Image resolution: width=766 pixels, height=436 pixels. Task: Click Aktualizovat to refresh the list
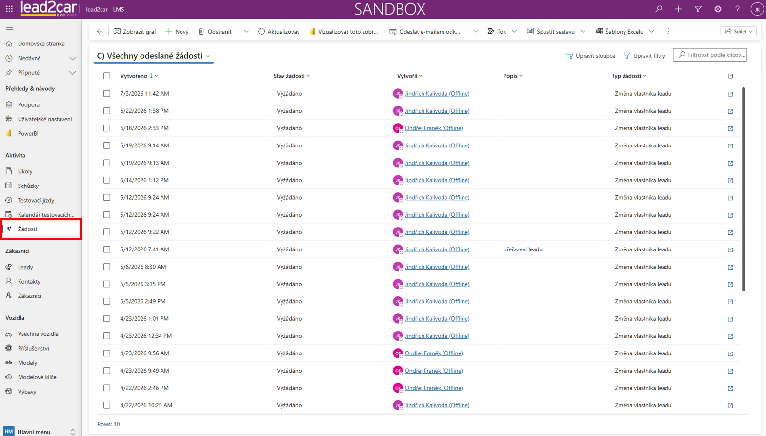point(279,31)
